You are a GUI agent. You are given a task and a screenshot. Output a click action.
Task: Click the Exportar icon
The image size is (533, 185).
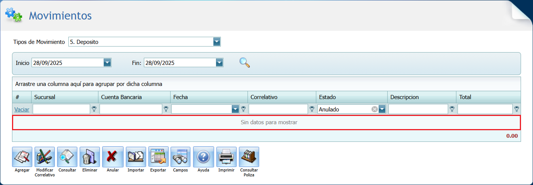point(158,157)
